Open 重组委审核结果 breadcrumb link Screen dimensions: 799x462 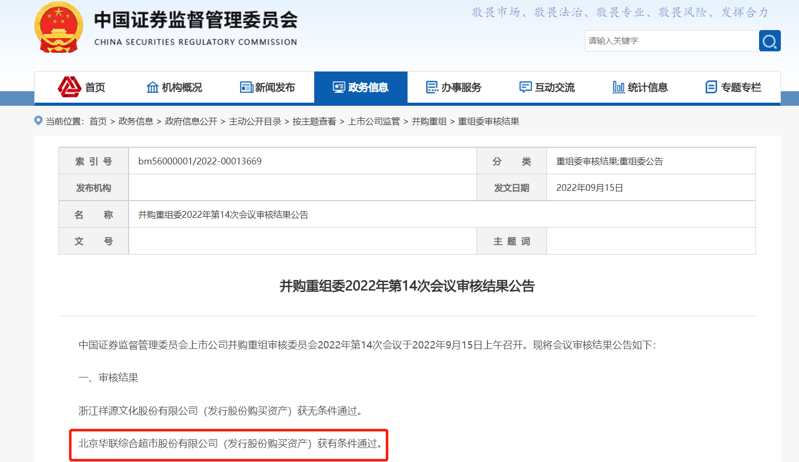[488, 121]
